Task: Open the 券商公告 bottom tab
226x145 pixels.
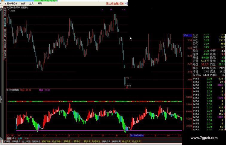Action: click(106, 141)
